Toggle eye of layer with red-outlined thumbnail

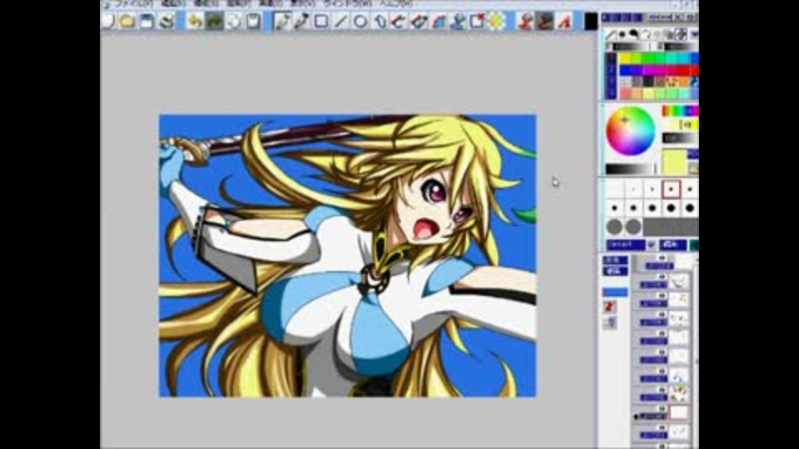coord(662,408)
